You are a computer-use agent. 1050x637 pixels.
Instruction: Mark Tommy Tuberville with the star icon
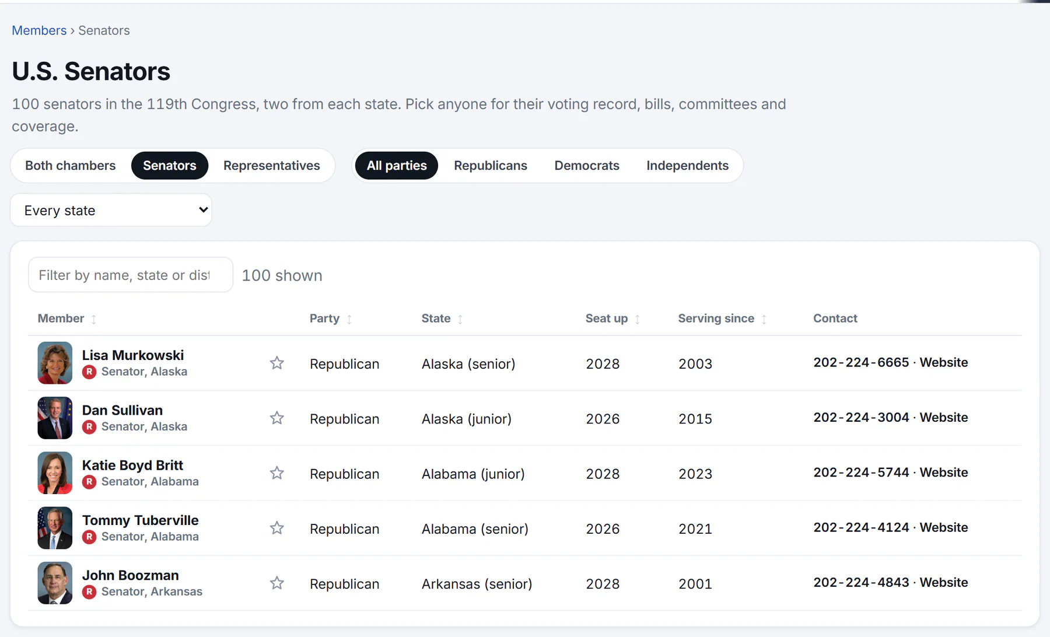pyautogui.click(x=277, y=528)
